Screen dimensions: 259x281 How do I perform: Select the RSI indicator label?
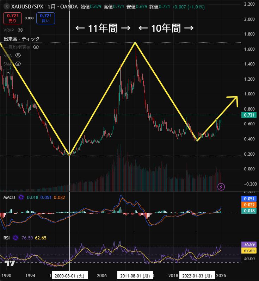click(x=7, y=238)
